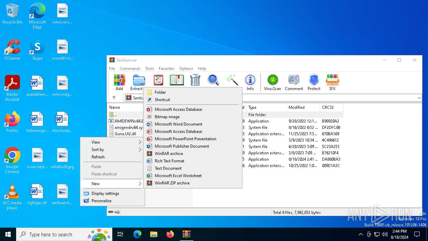
Task: Click the Comment toolbar icon
Action: point(294,82)
